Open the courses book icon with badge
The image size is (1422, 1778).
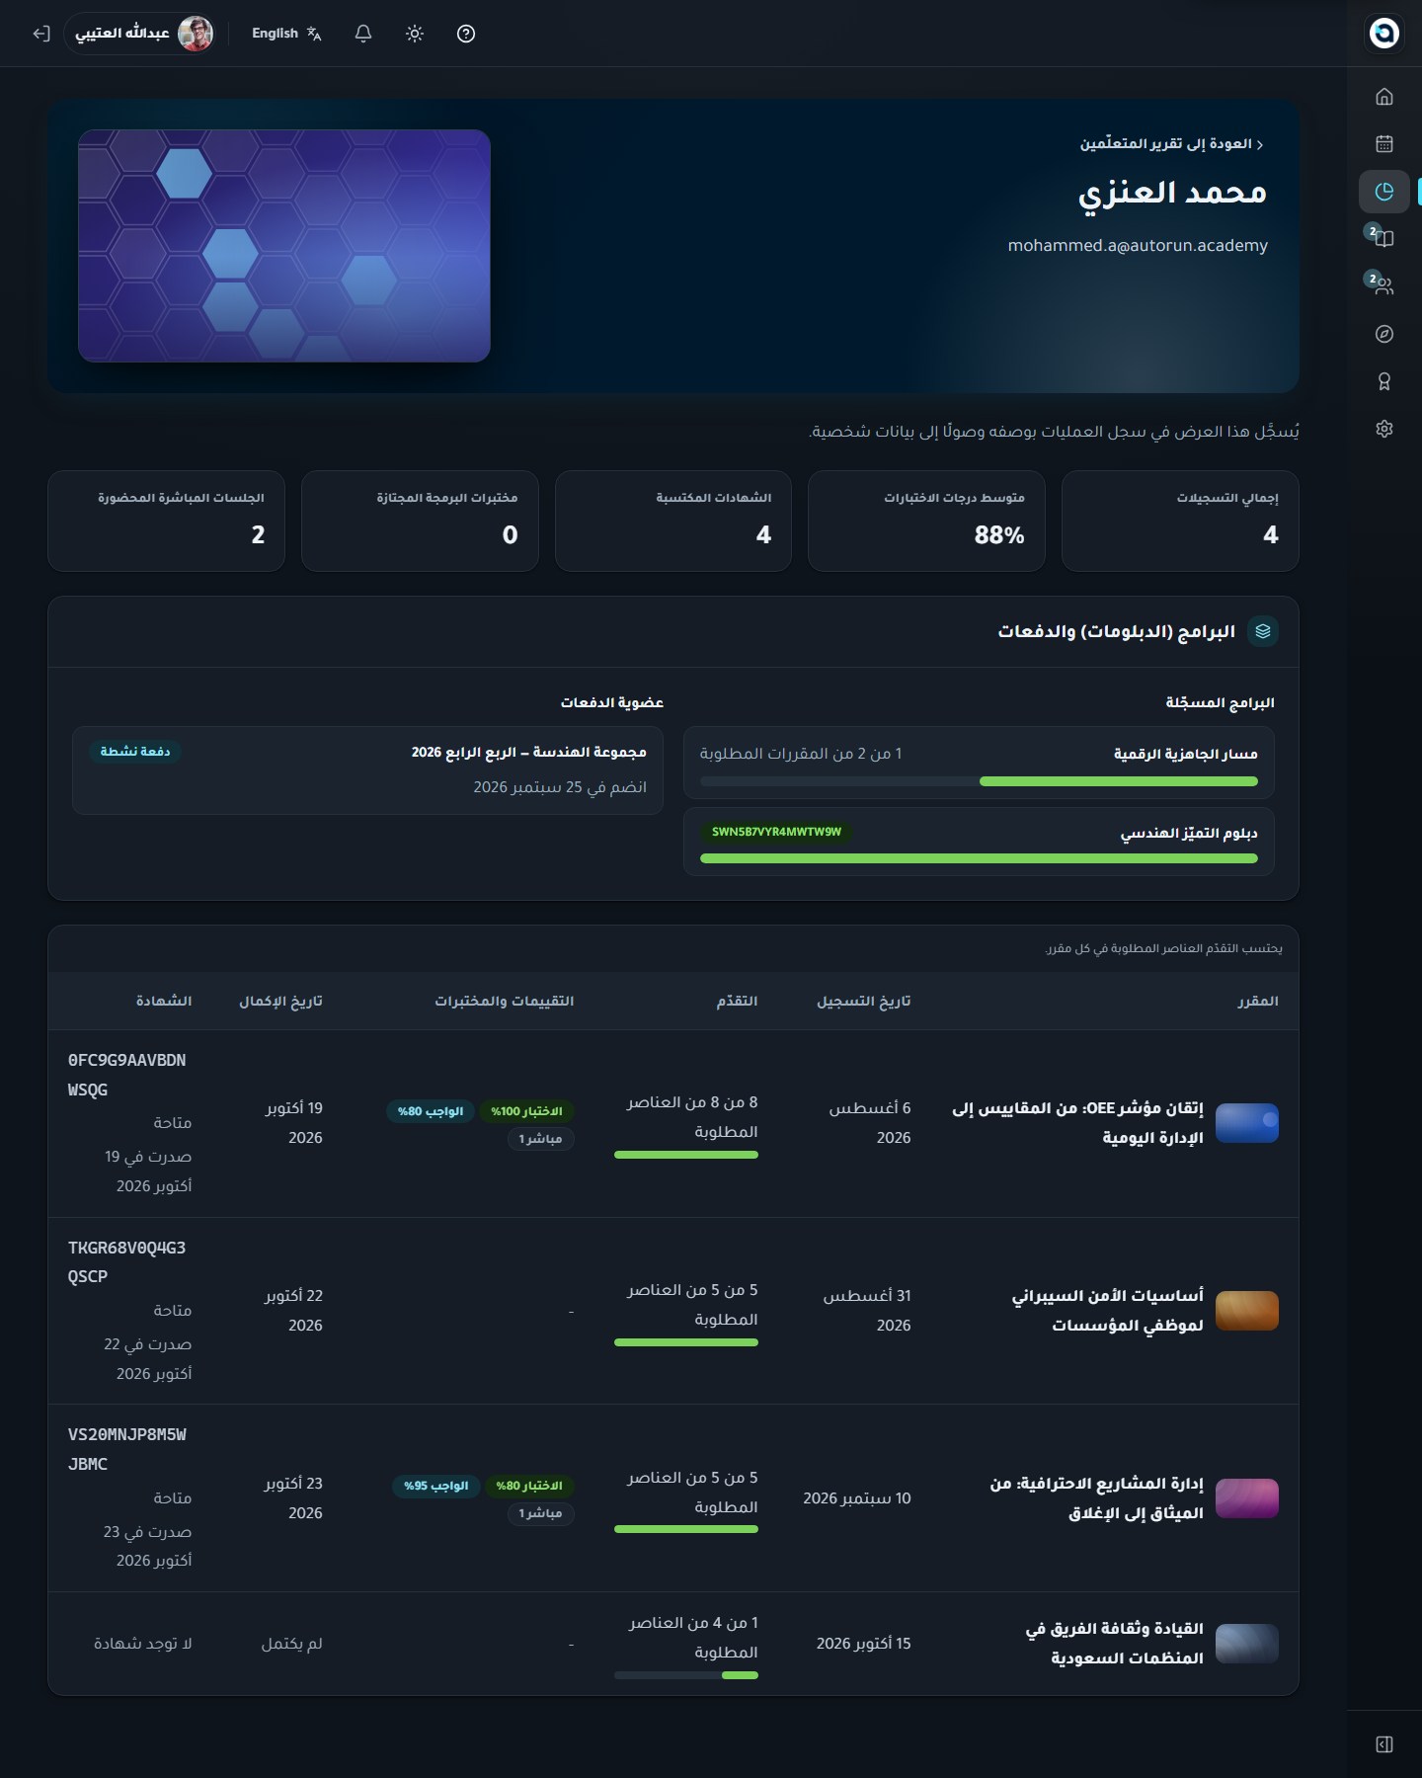coord(1384,239)
